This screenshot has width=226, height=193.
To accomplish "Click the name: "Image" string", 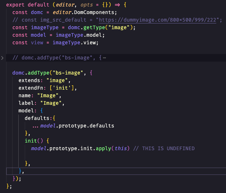I will coord(48,95).
